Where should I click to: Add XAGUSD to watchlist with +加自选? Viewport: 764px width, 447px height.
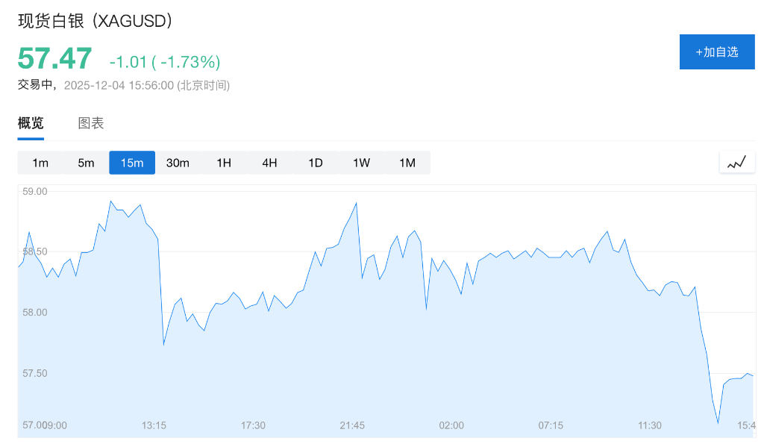pos(716,51)
